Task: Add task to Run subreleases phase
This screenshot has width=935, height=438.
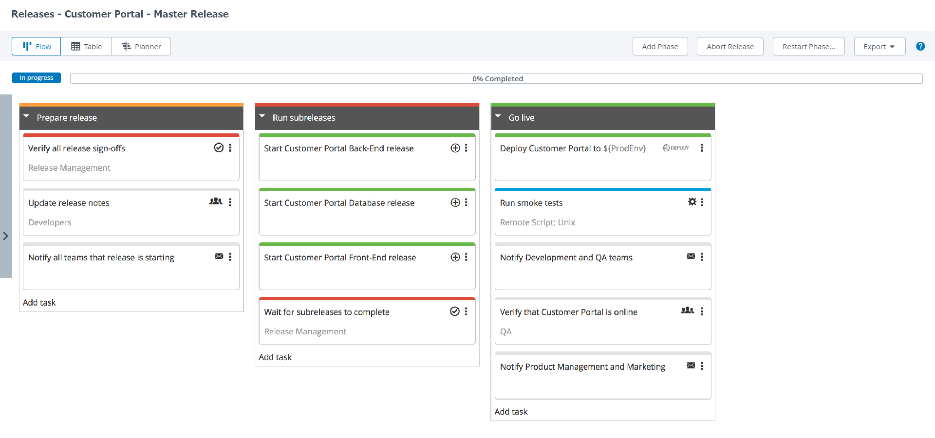Action: pyautogui.click(x=275, y=357)
